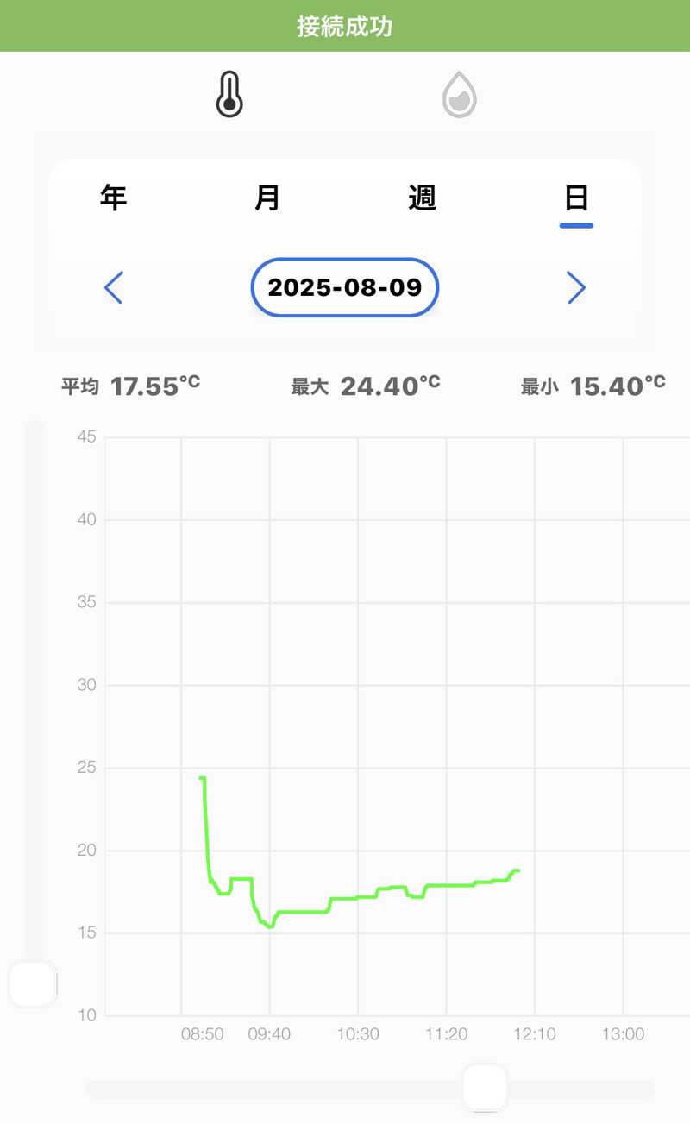Click the 13:00 time axis label

point(623,1033)
